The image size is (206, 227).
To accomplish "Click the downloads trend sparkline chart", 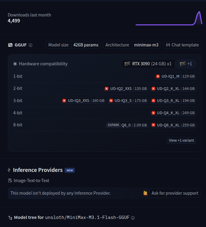I will (169, 18).
